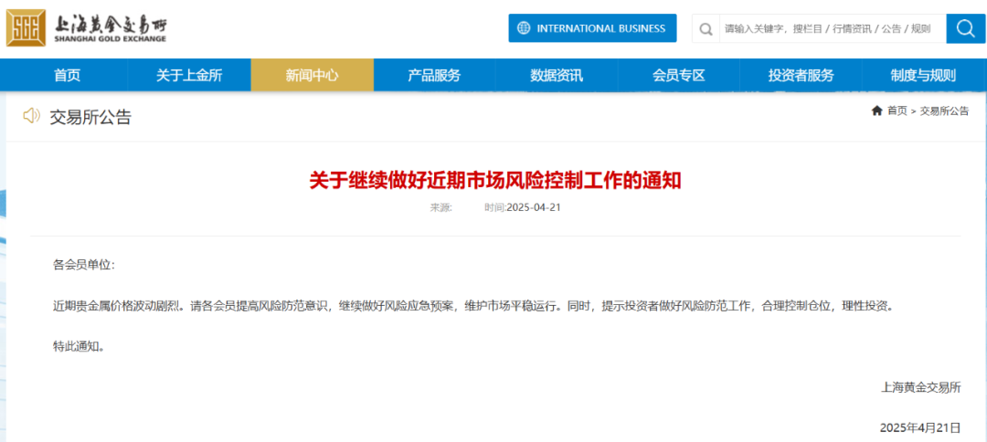Open the 数据资讯 menu
The image size is (987, 442).
point(557,76)
